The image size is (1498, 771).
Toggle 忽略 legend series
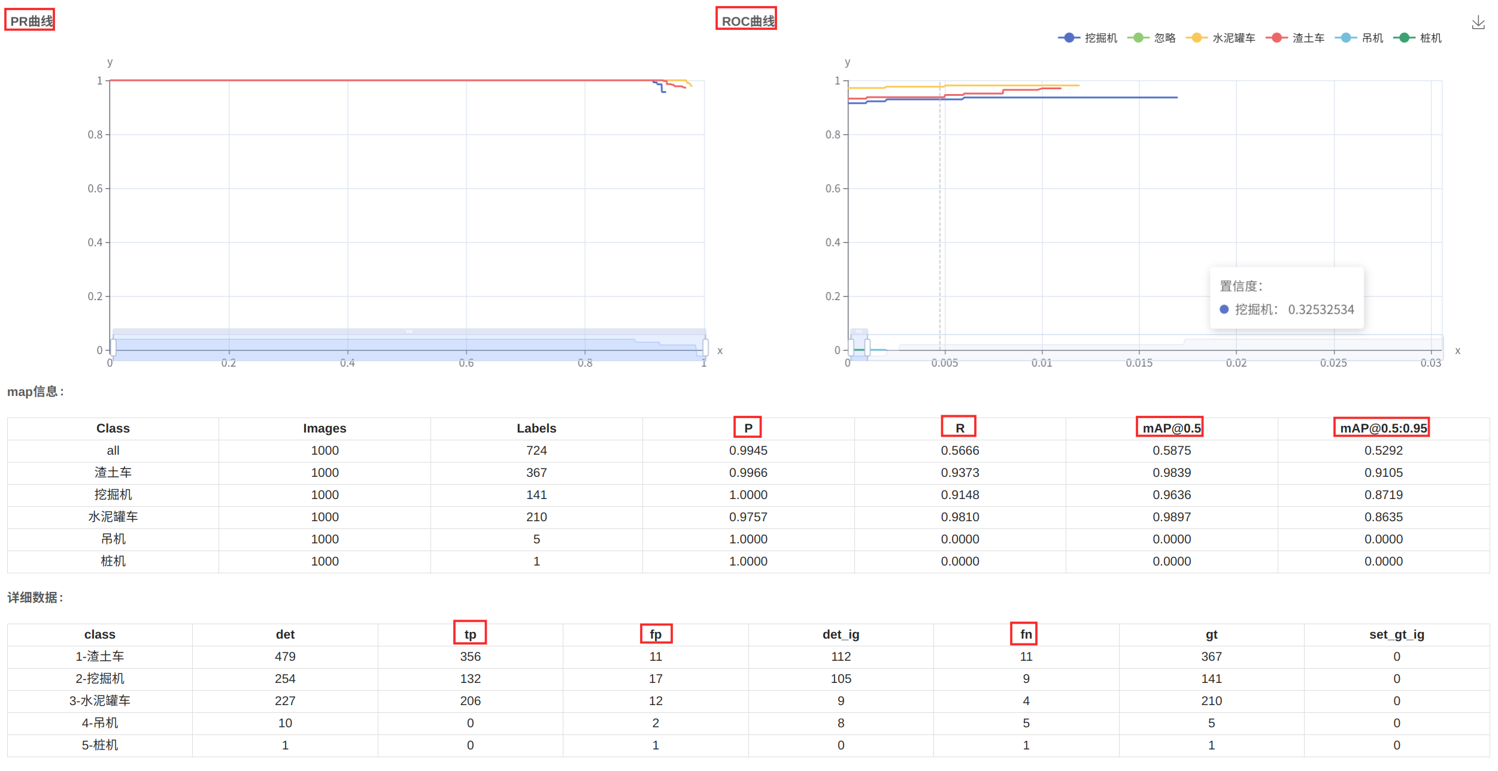pos(1151,38)
